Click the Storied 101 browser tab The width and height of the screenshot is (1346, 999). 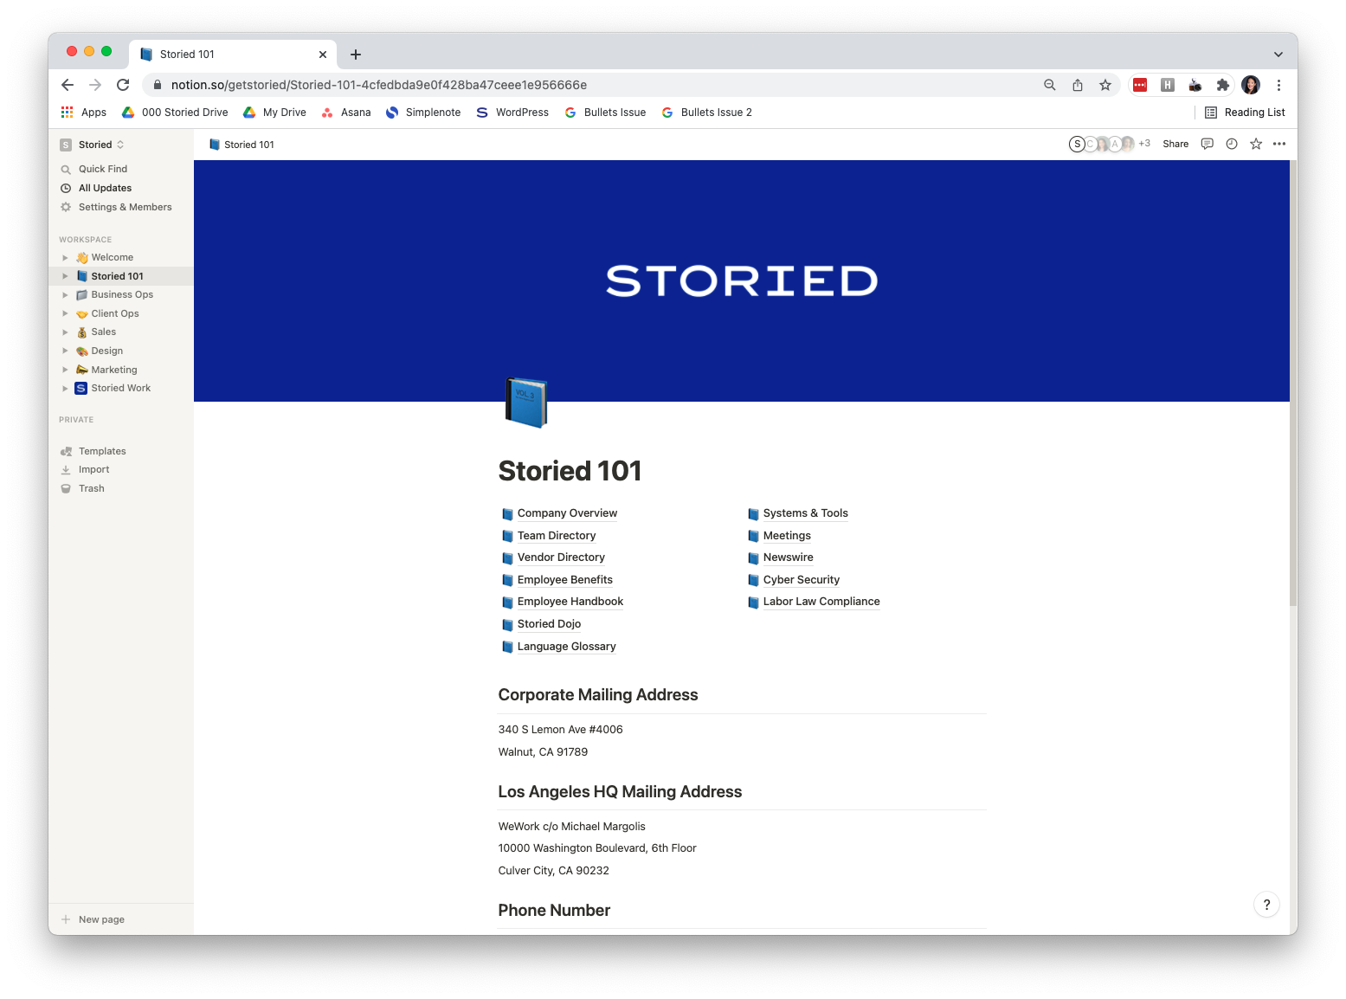[234, 55]
